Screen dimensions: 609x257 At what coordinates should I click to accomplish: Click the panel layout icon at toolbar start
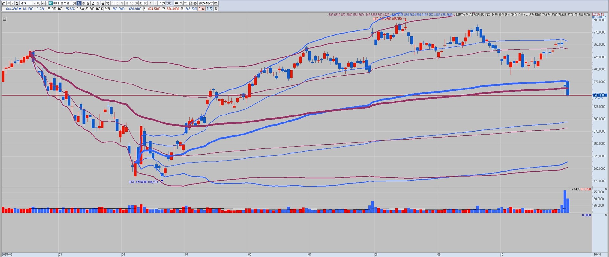[3, 3]
